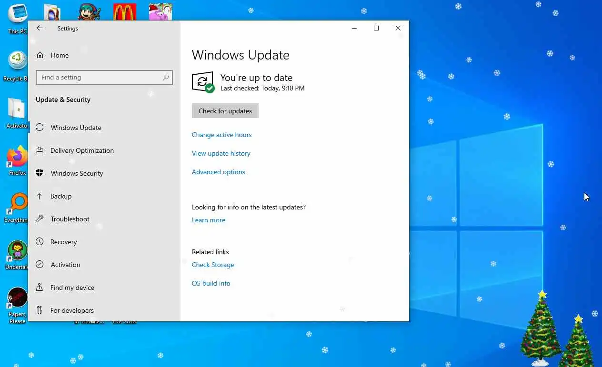Click the "Windows Update" page heading
This screenshot has height=367, width=602.
point(241,55)
